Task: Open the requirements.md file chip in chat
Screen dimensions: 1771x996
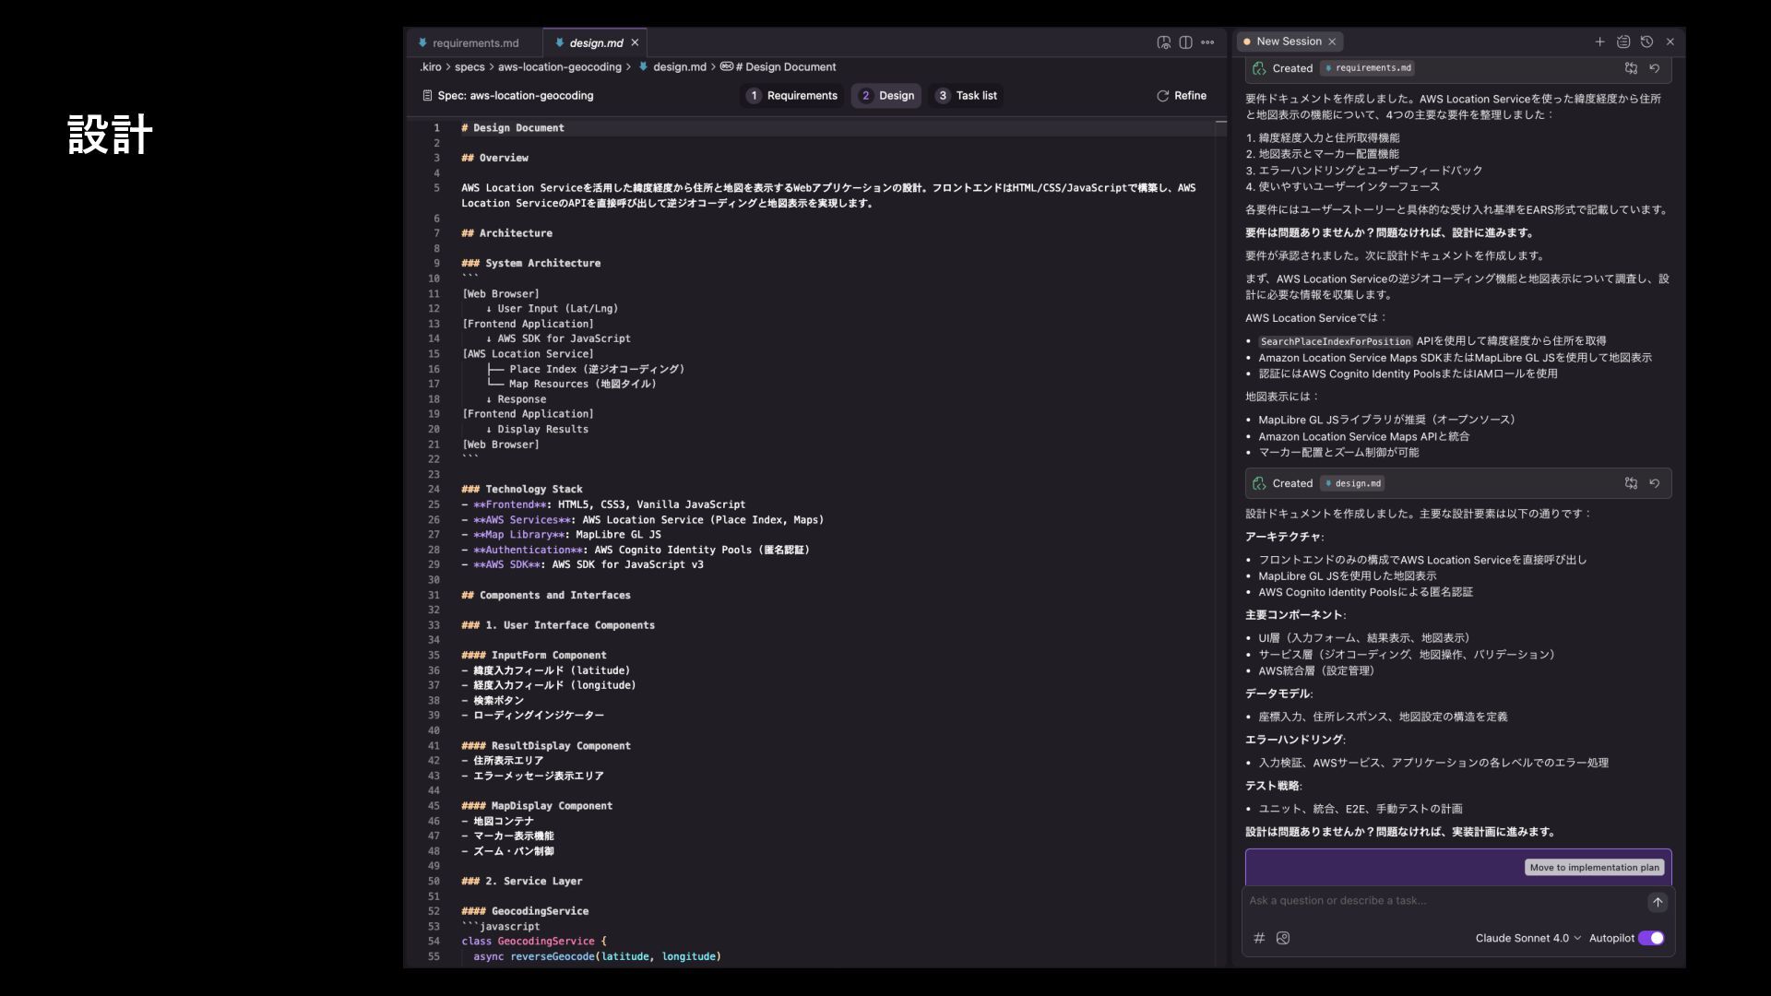Action: coord(1368,68)
